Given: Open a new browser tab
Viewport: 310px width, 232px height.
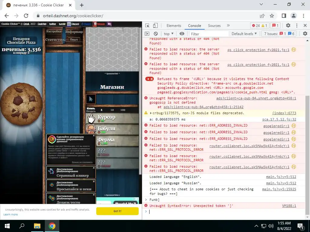Looking at the screenshot, I should pyautogui.click(x=82, y=5).
